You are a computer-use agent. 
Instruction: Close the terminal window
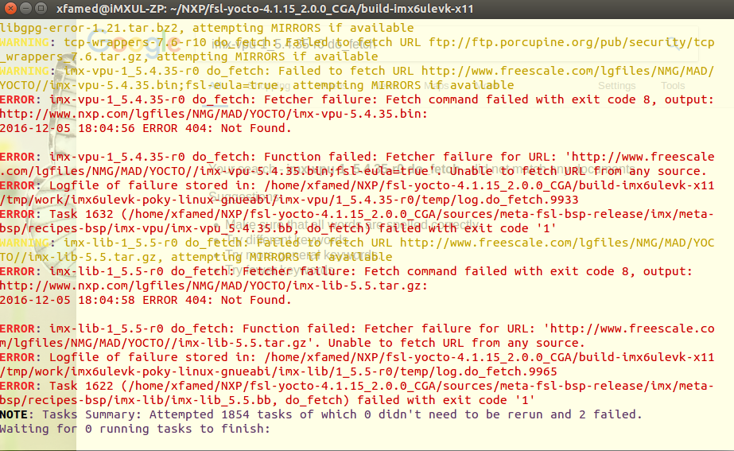(10, 8)
